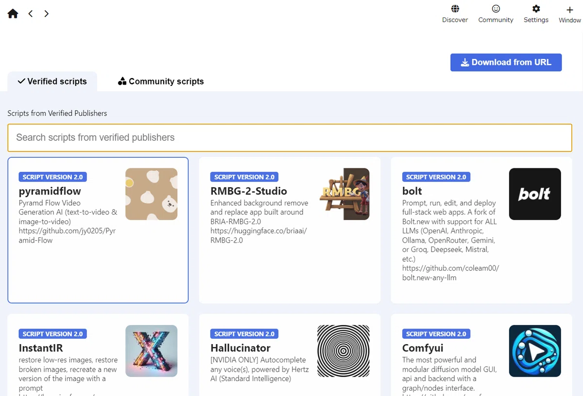The height and width of the screenshot is (396, 583).
Task: Click 'Scripts from Verified Publishers' heading
Action: [57, 113]
